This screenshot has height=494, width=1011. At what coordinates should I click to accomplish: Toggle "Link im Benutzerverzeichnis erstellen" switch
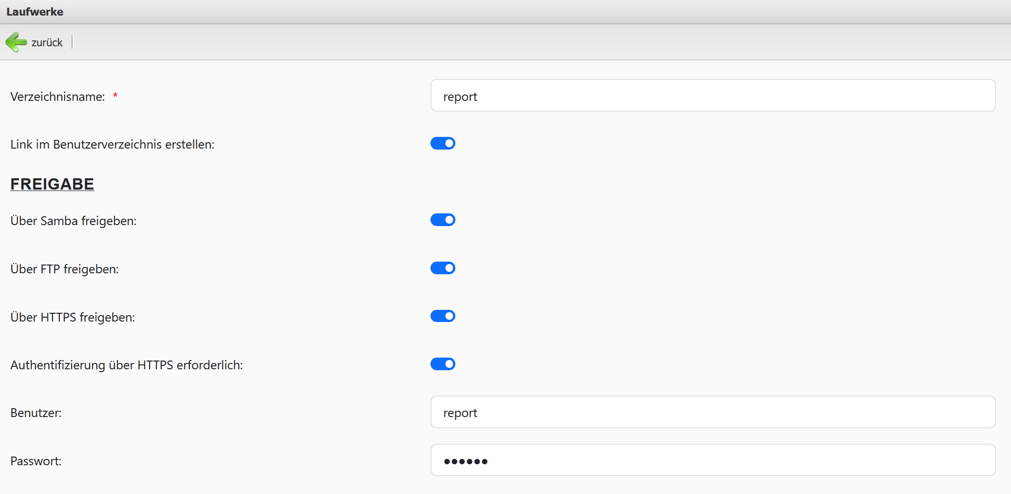[443, 144]
